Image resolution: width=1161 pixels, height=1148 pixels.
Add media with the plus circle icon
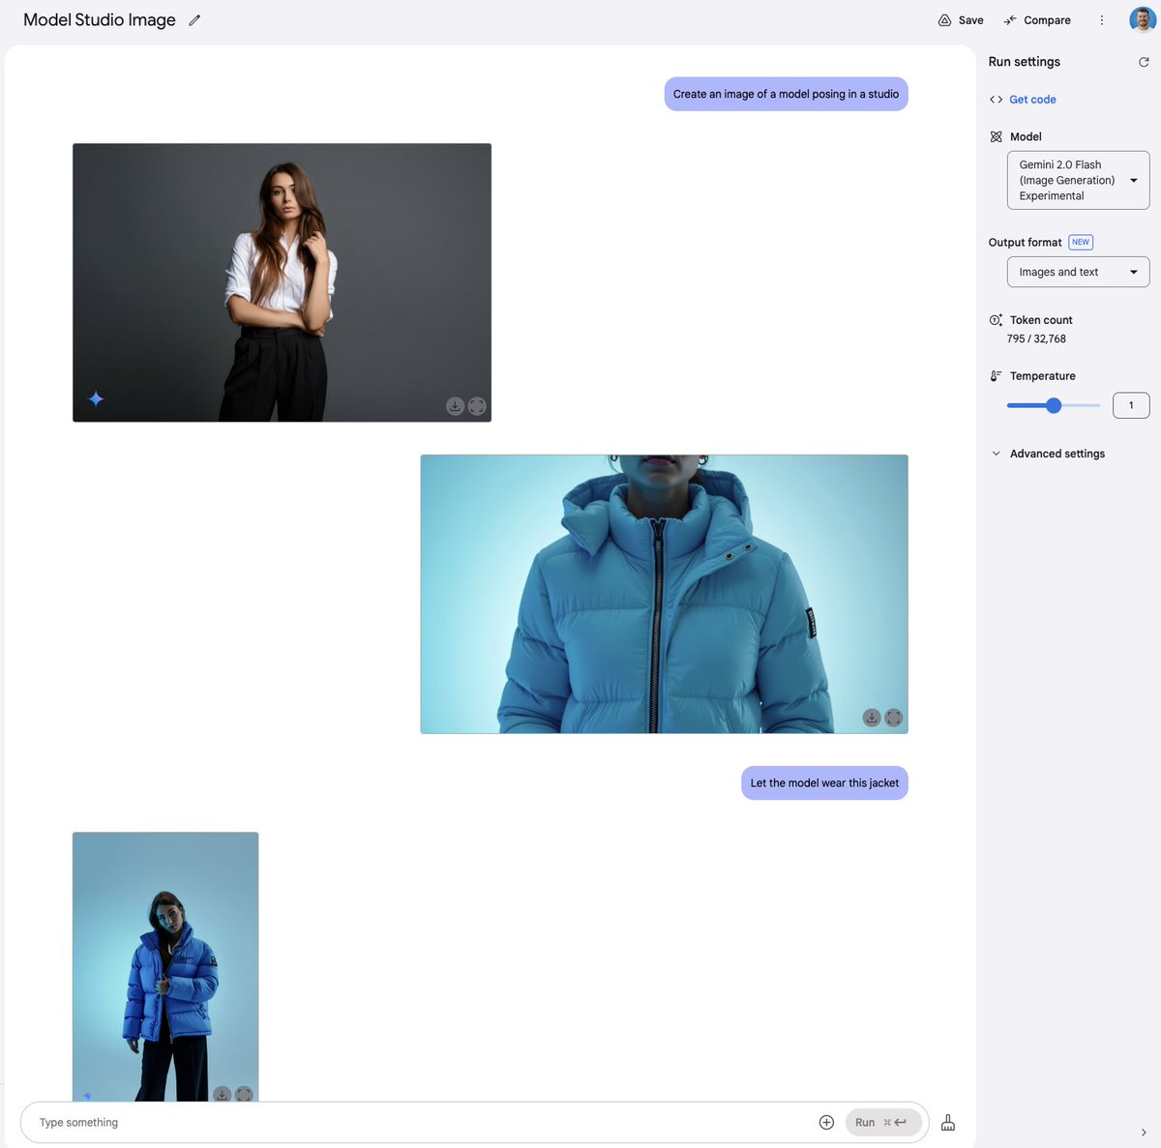[x=826, y=1122]
